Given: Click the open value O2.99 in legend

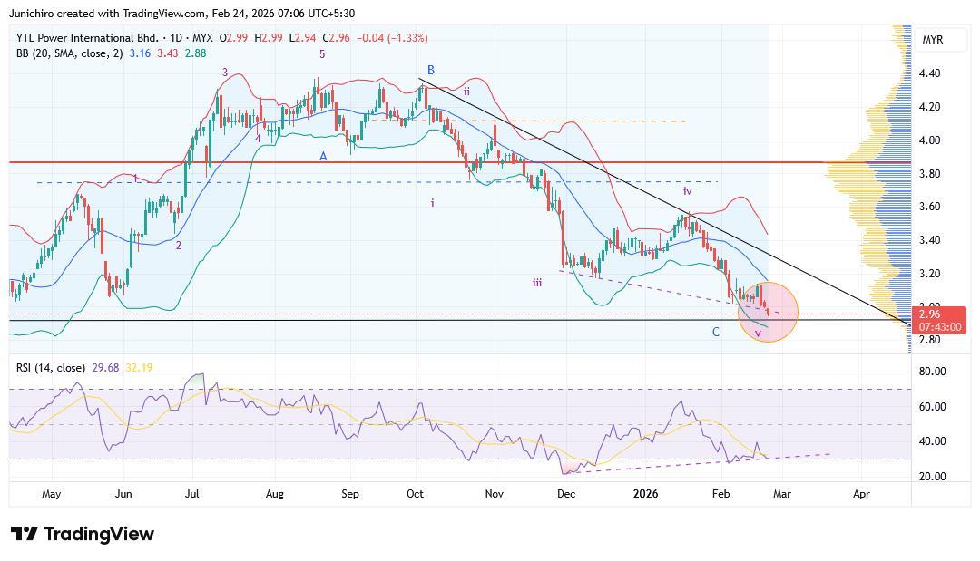Looking at the screenshot, I should click(x=233, y=38).
